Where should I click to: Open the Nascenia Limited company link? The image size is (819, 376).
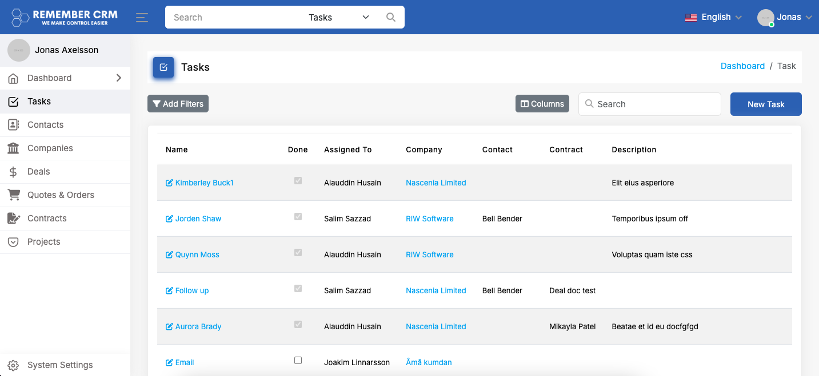click(x=436, y=183)
